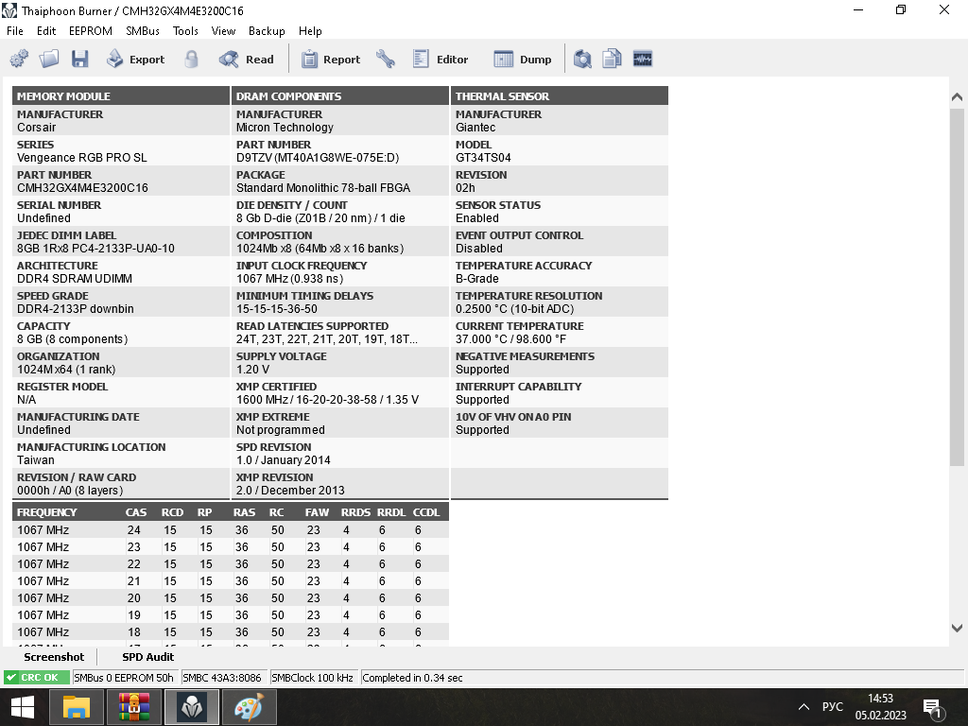Viewport: 968px width, 726px height.
Task: Click the Giantec manufacturer value
Action: click(x=475, y=128)
